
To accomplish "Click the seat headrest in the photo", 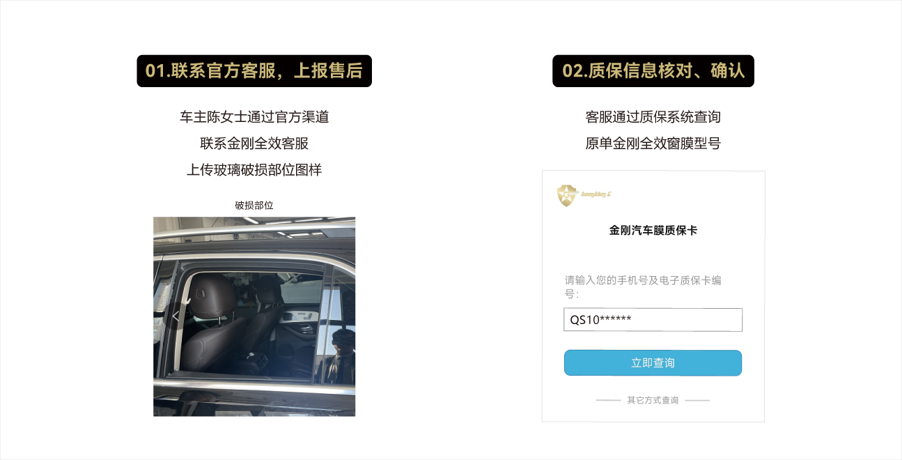I will click(211, 289).
